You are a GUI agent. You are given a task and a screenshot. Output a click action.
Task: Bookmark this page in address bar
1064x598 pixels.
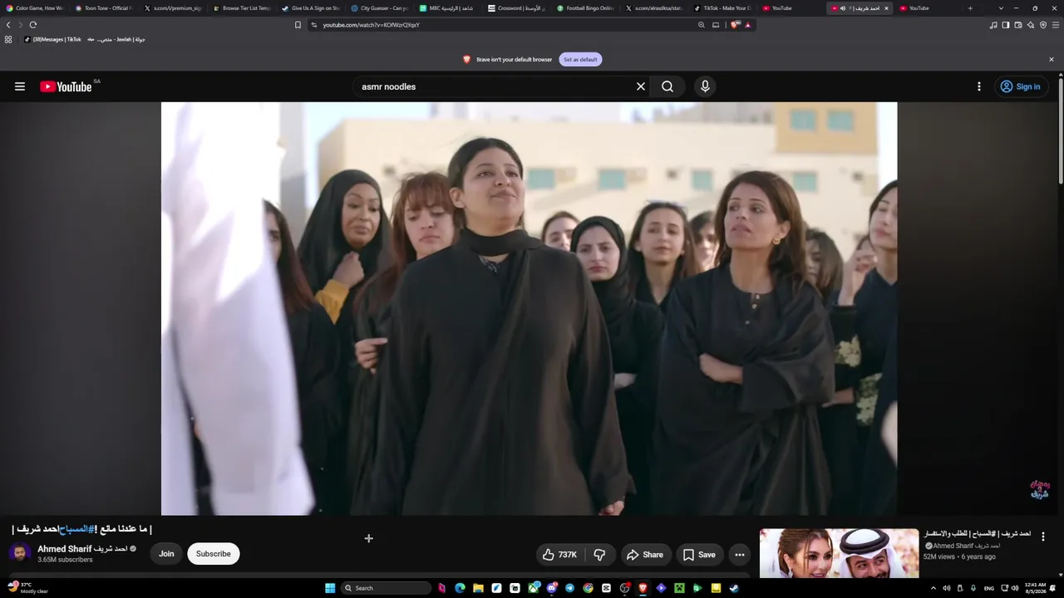click(298, 25)
